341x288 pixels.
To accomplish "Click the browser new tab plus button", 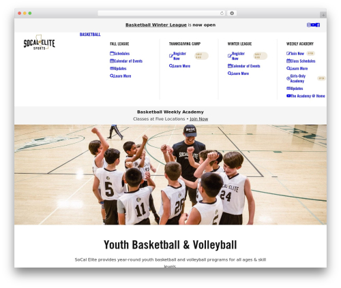I will (323, 15).
